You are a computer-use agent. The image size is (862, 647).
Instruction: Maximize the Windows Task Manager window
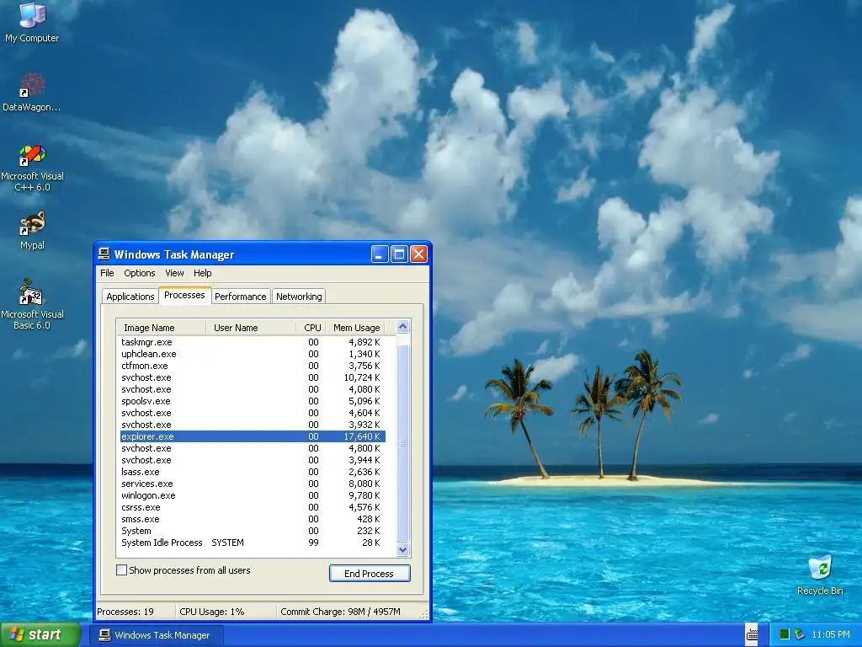[x=399, y=254]
